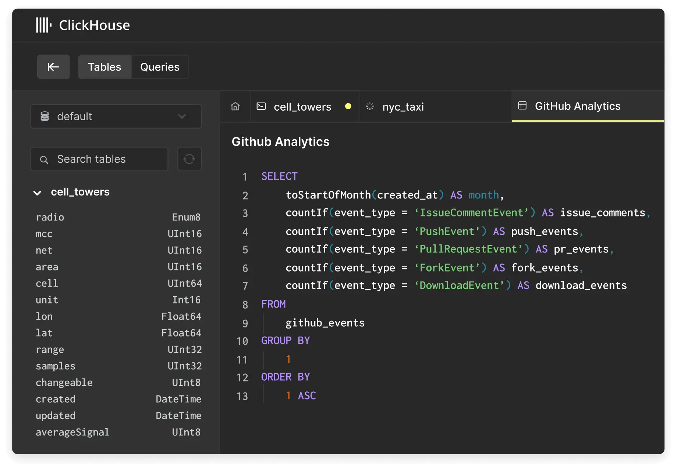Select the mcc column row
This screenshot has height=470, width=677.
tap(118, 234)
